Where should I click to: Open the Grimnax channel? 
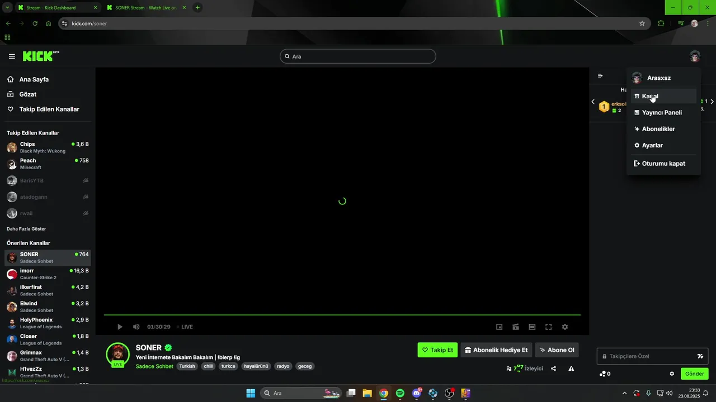[x=48, y=356]
